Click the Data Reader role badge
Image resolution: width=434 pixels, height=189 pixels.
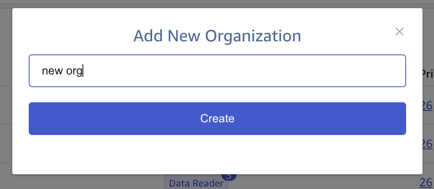[x=196, y=183]
